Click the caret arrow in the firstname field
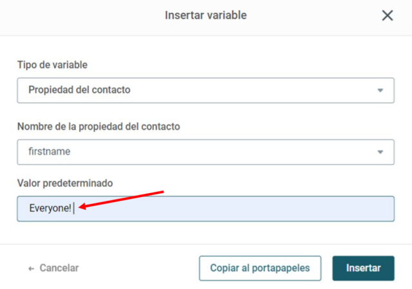Image resolution: width=412 pixels, height=289 pixels. tap(380, 152)
